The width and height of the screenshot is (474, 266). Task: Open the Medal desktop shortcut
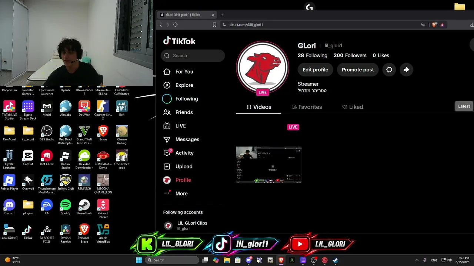tap(47, 109)
